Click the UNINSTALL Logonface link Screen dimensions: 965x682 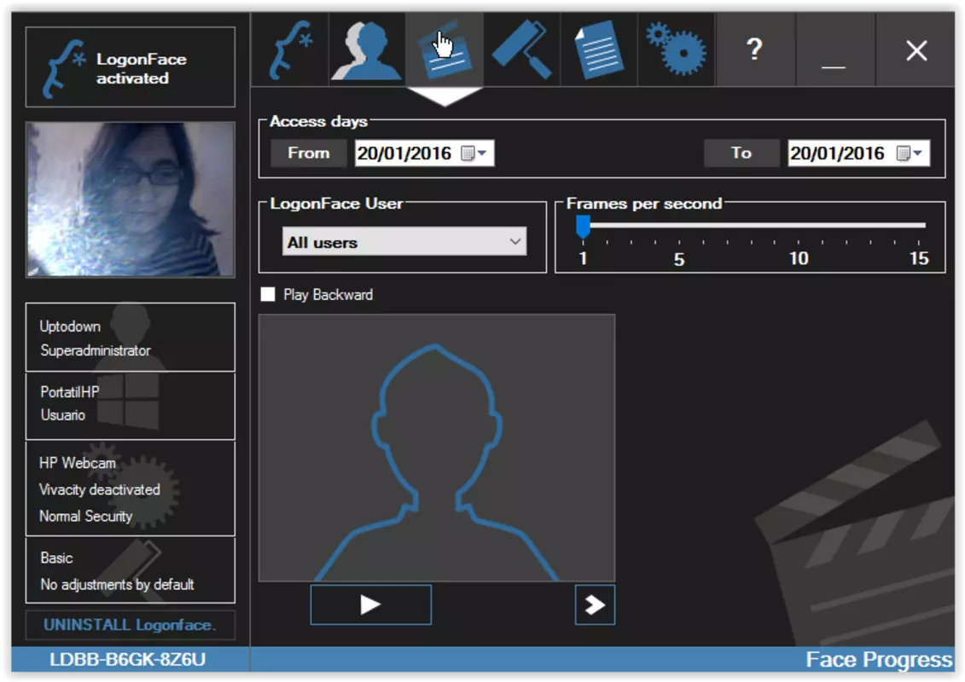pyautogui.click(x=130, y=625)
